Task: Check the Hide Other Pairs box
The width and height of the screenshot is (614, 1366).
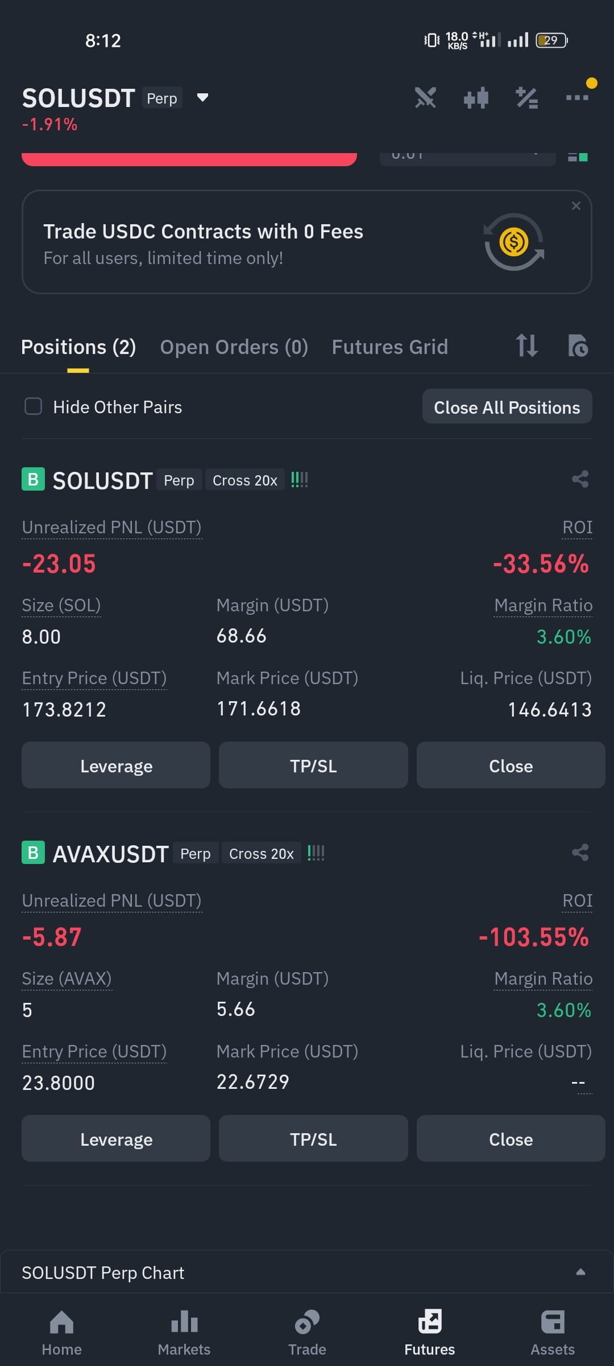Action: 34,406
